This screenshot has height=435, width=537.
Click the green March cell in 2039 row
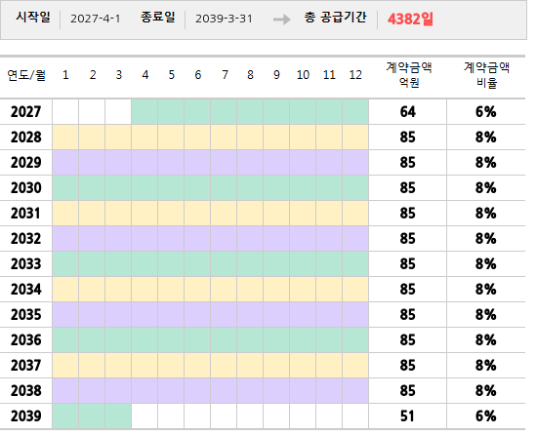[x=118, y=415]
